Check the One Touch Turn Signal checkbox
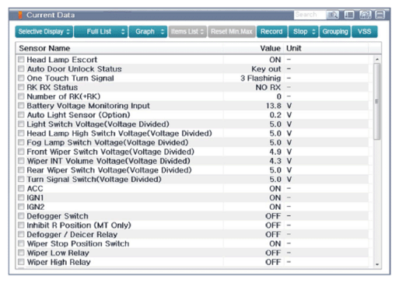This screenshot has width=399, height=283. pyautogui.click(x=21, y=78)
